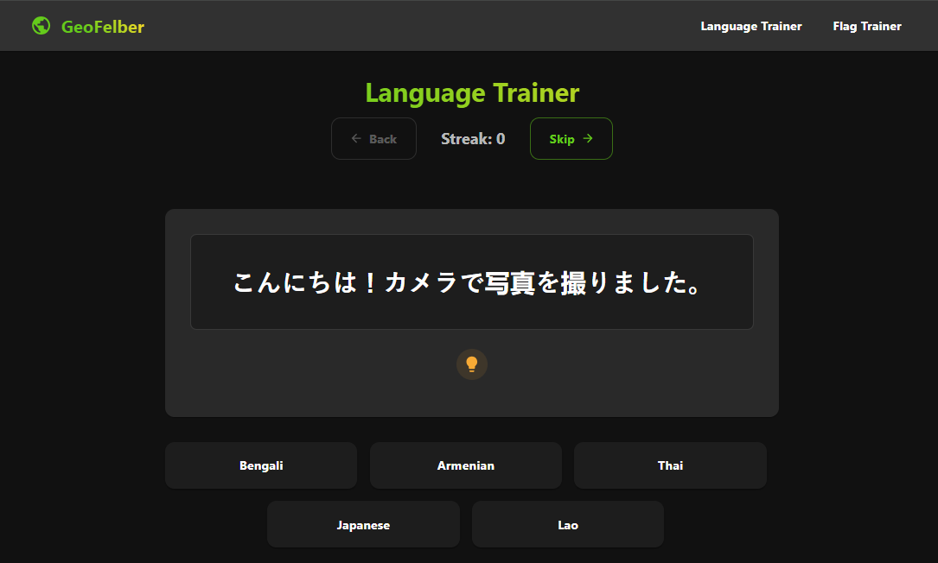This screenshot has width=938, height=563.
Task: Choose Armenian as the answer
Action: pos(466,465)
